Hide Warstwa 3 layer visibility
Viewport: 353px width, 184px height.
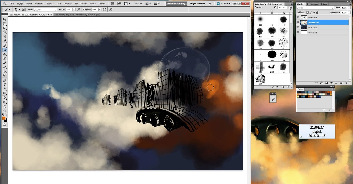point(298,17)
